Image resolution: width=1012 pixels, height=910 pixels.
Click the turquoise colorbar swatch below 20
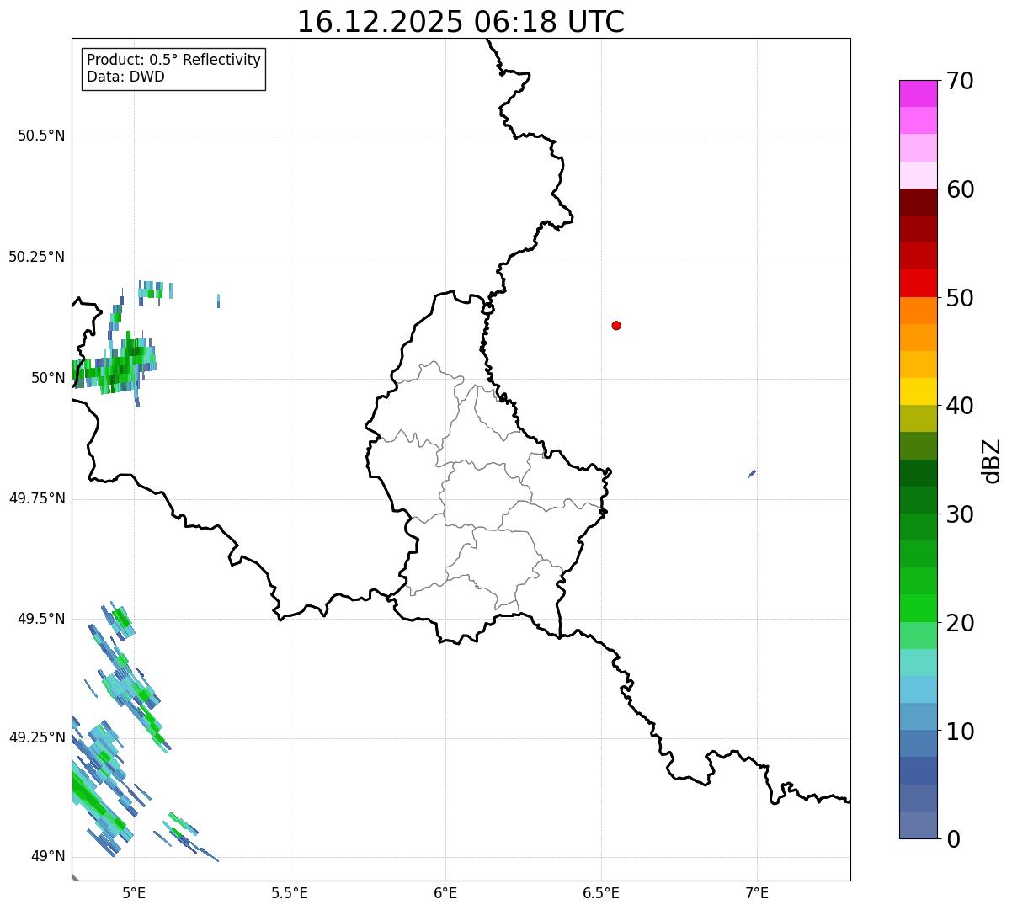click(x=918, y=663)
